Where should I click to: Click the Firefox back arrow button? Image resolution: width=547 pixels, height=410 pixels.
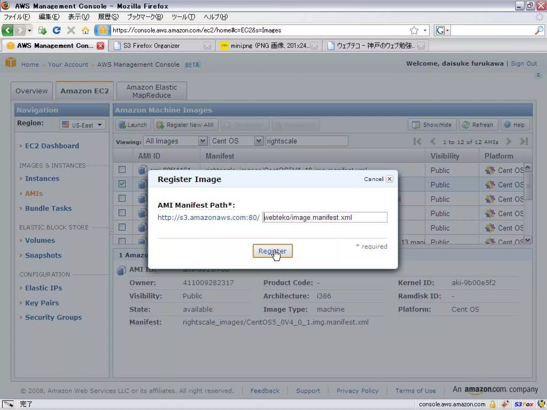point(7,30)
